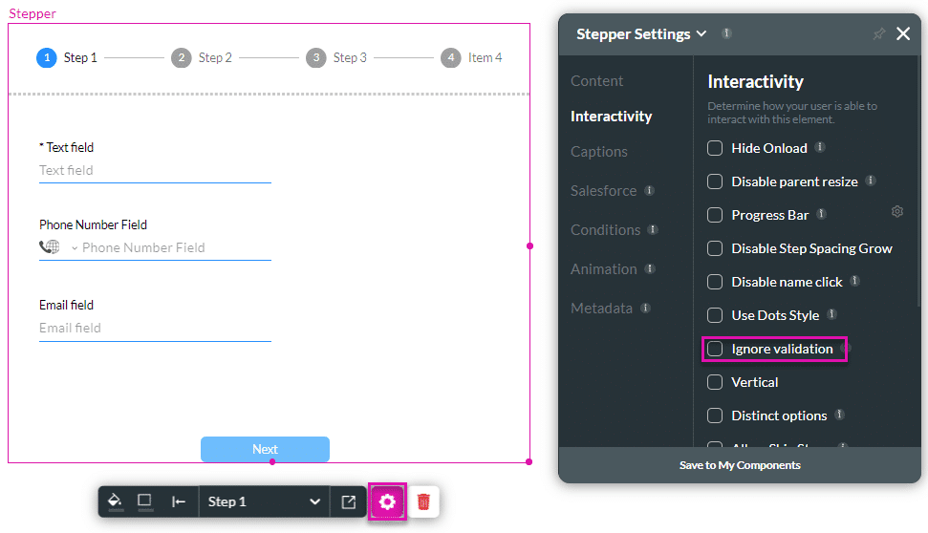This screenshot has width=928, height=533.
Task: Pin the Stepper Settings panel
Action: tap(879, 34)
